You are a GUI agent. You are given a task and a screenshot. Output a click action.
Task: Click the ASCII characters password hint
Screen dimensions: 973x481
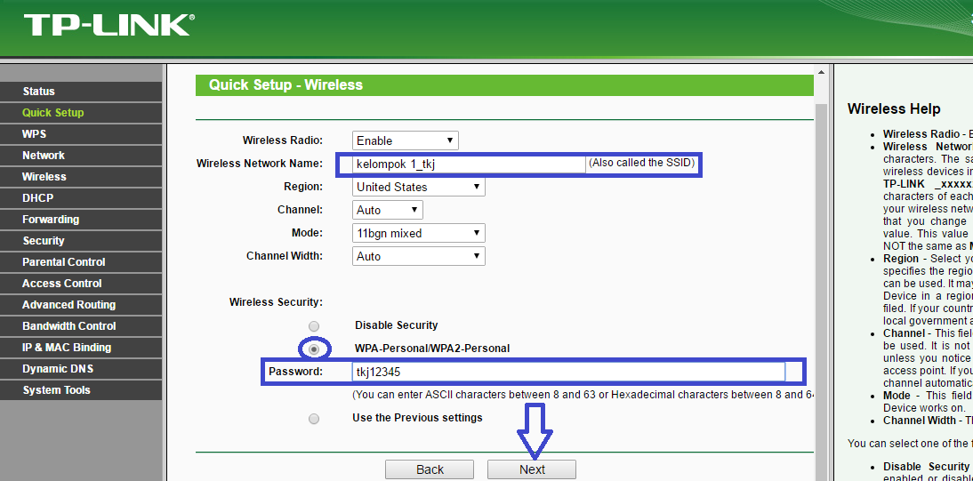[583, 395]
